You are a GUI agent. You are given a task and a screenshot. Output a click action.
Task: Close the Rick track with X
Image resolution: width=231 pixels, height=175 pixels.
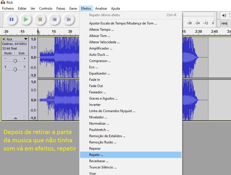(4, 39)
